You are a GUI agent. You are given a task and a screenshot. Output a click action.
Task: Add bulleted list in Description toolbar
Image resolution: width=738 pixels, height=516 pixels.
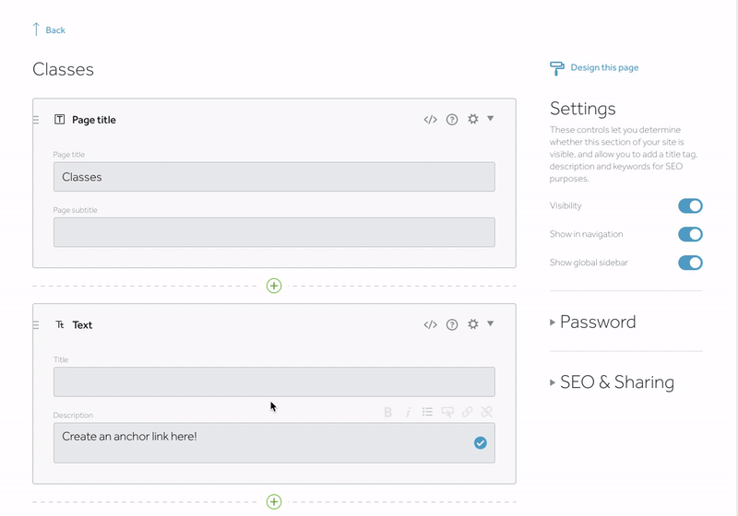427,412
